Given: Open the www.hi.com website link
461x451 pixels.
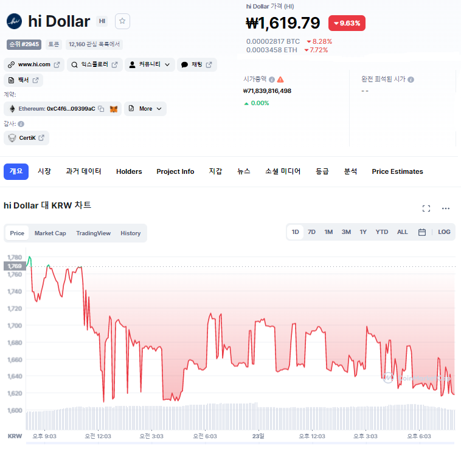Looking at the screenshot, I should [34, 64].
